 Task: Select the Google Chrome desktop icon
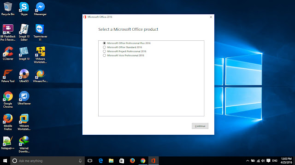pyautogui.click(x=8, y=99)
